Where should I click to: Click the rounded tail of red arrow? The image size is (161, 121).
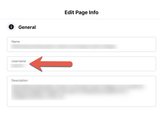70,64
